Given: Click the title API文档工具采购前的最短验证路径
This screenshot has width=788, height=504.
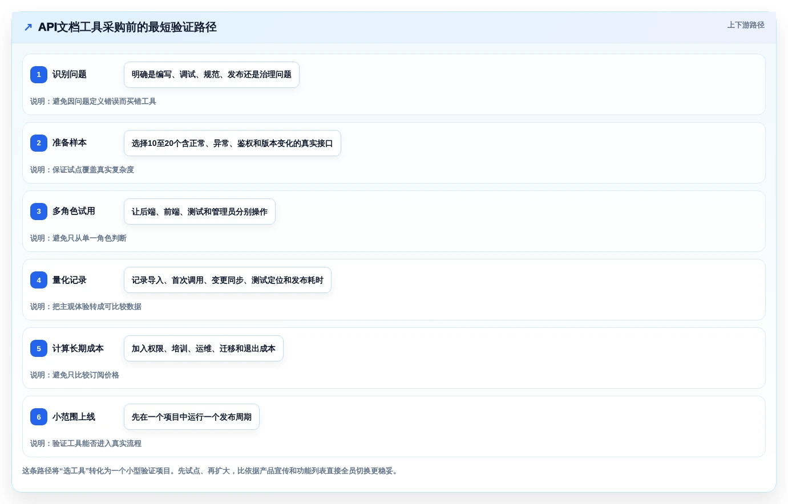Looking at the screenshot, I should (x=127, y=27).
